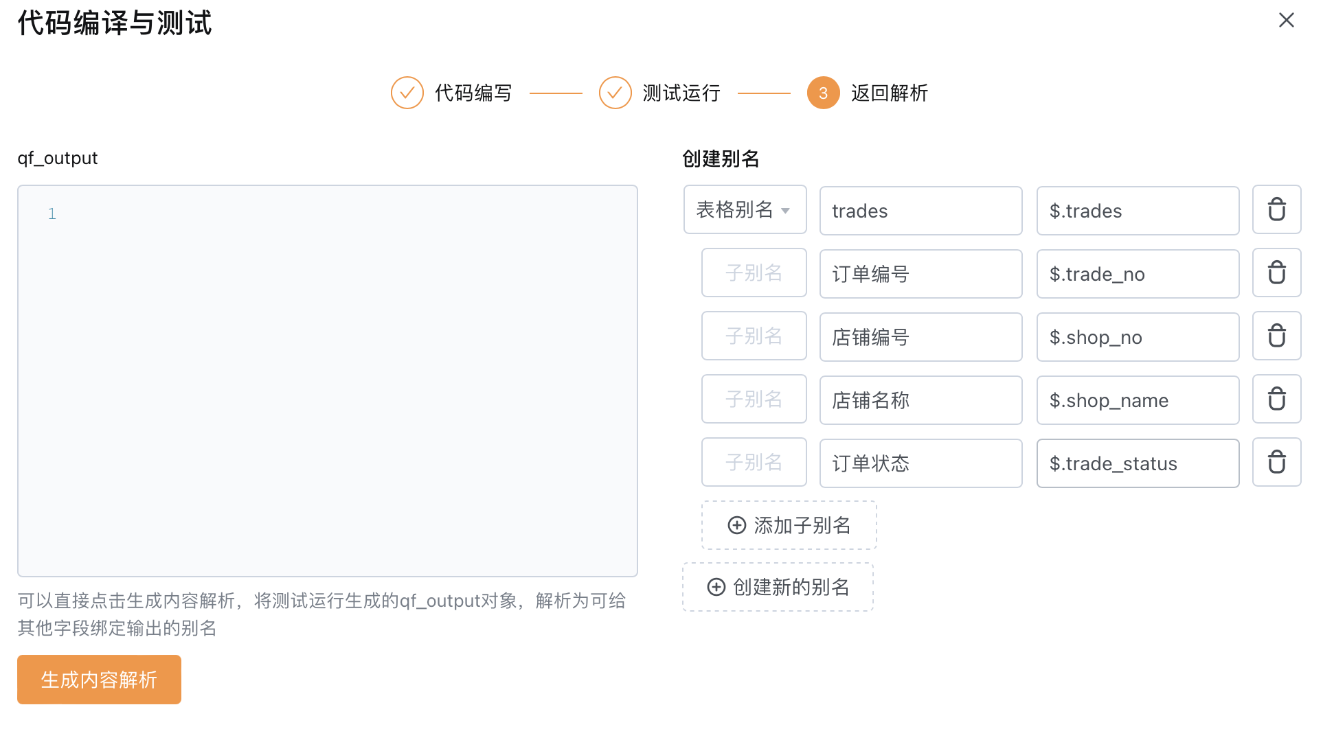
Task: Open the 表格别名 type dropdown
Action: coord(745,209)
